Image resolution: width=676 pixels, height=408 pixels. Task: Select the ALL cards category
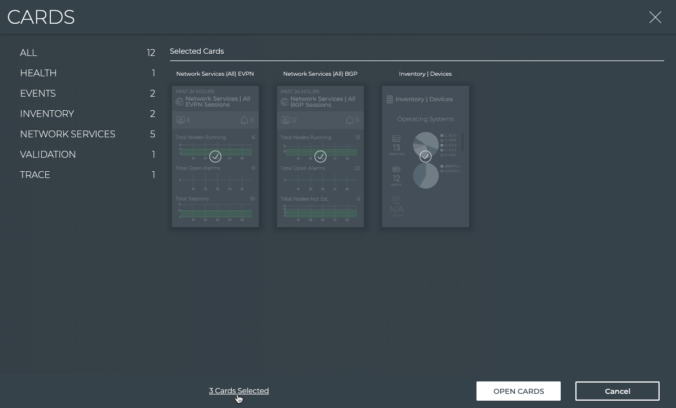click(x=29, y=53)
